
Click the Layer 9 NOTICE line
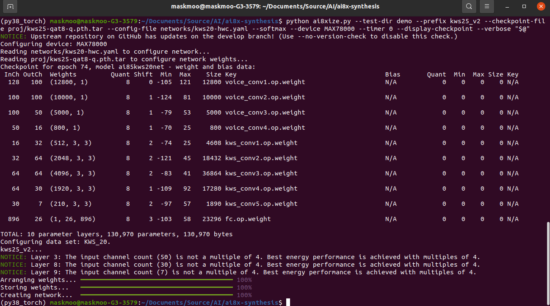(238, 272)
